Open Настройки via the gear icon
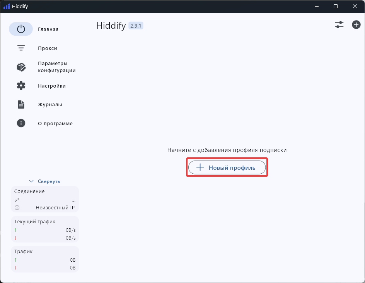The height and width of the screenshot is (283, 365). [21, 86]
